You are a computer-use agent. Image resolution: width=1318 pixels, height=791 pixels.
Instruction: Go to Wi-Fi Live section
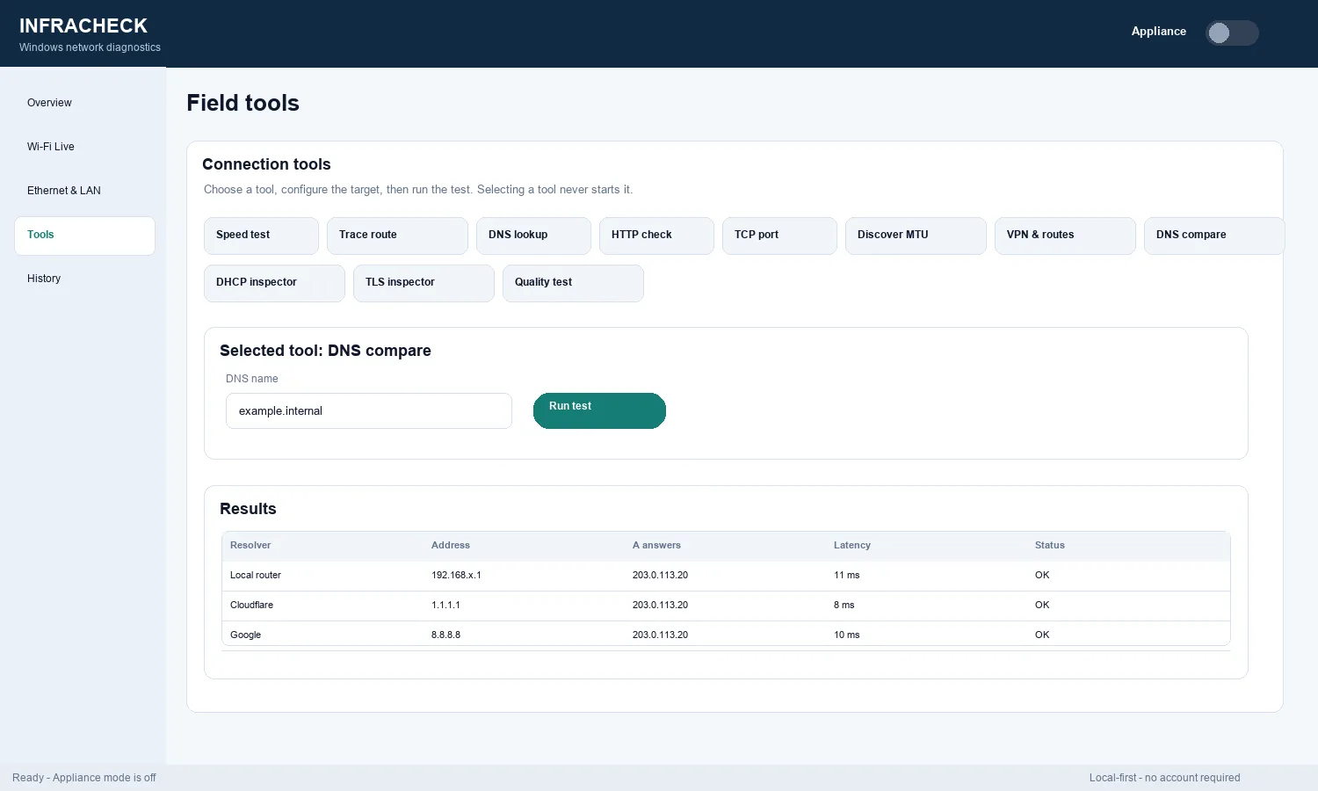click(x=84, y=147)
